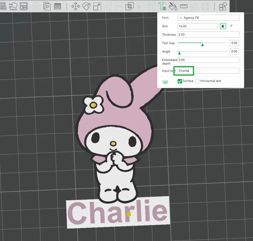The height and width of the screenshot is (241, 253).
Task: Click the greyed-out Lay on Face icon
Action: coord(108,7)
